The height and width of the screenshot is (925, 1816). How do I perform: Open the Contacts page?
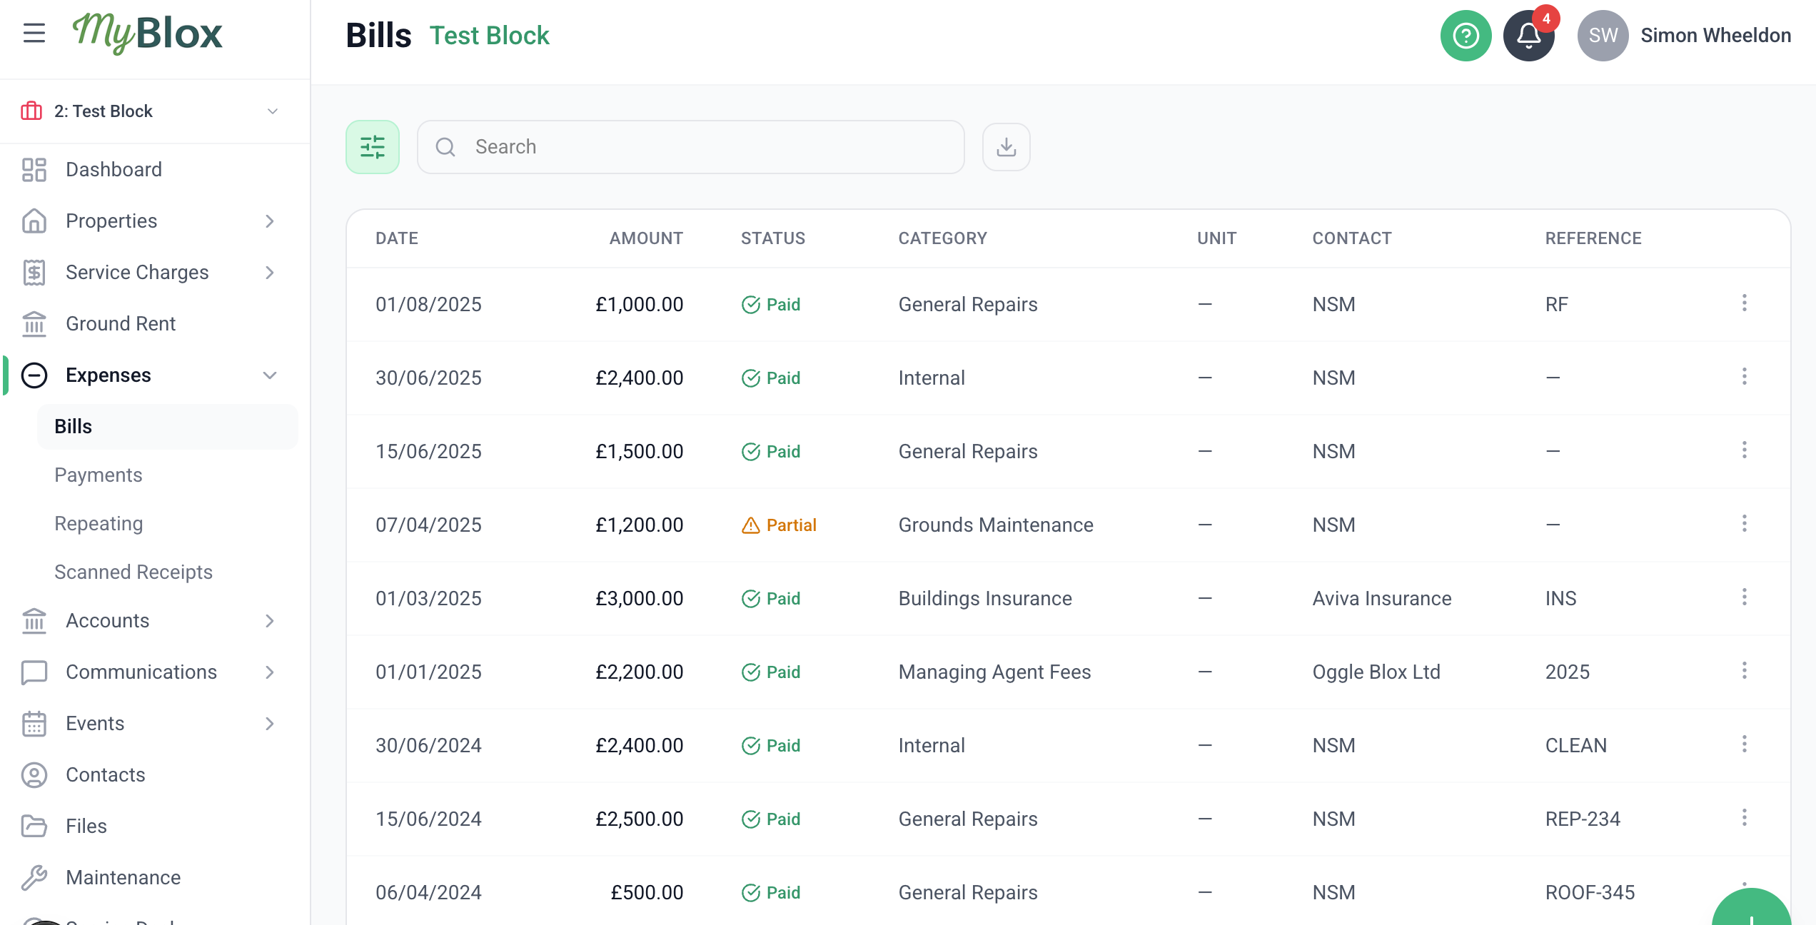coord(105,775)
